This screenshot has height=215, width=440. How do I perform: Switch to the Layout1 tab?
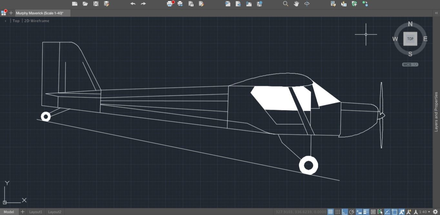tap(35, 212)
